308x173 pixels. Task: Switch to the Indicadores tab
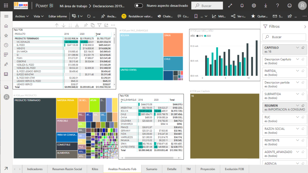pyautogui.click(x=35, y=169)
